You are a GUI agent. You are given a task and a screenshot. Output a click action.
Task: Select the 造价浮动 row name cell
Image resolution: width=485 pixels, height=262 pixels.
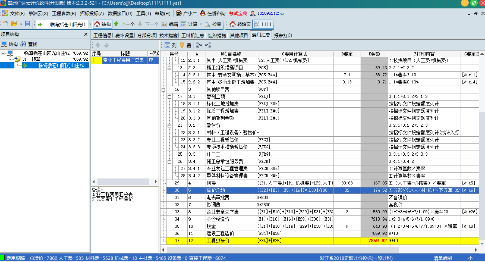pyautogui.click(x=231, y=190)
